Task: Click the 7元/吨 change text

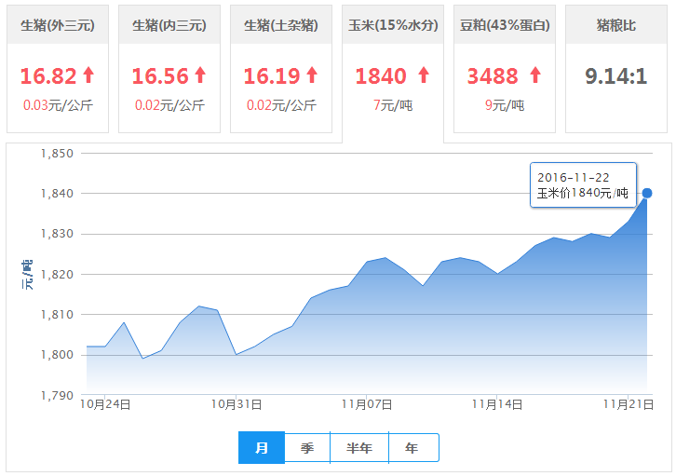Action: [393, 105]
